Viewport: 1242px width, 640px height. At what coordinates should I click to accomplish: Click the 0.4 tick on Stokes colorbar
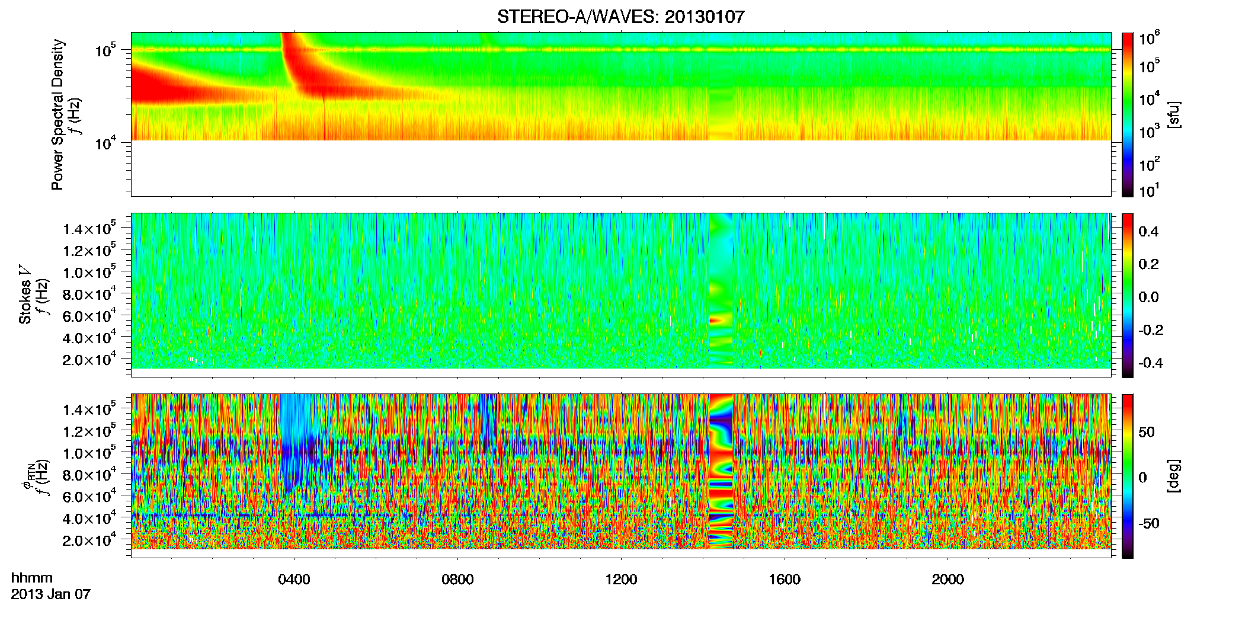click(1148, 232)
